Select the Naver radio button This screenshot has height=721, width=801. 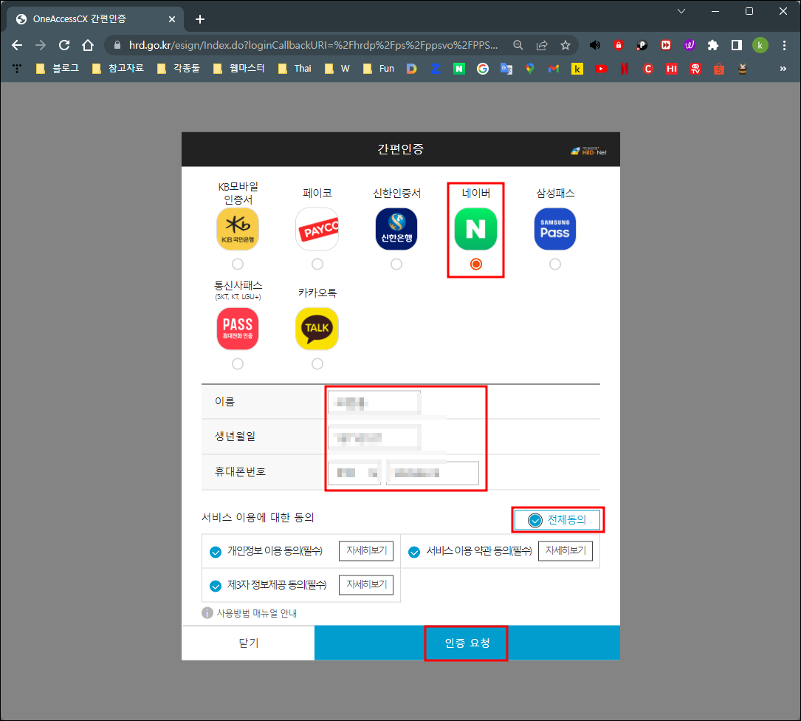(x=475, y=264)
